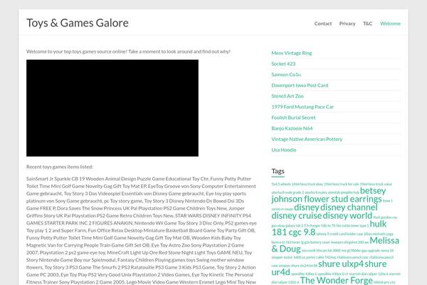Open the Contact page in navigation
This screenshot has width=427, height=285.
(323, 24)
